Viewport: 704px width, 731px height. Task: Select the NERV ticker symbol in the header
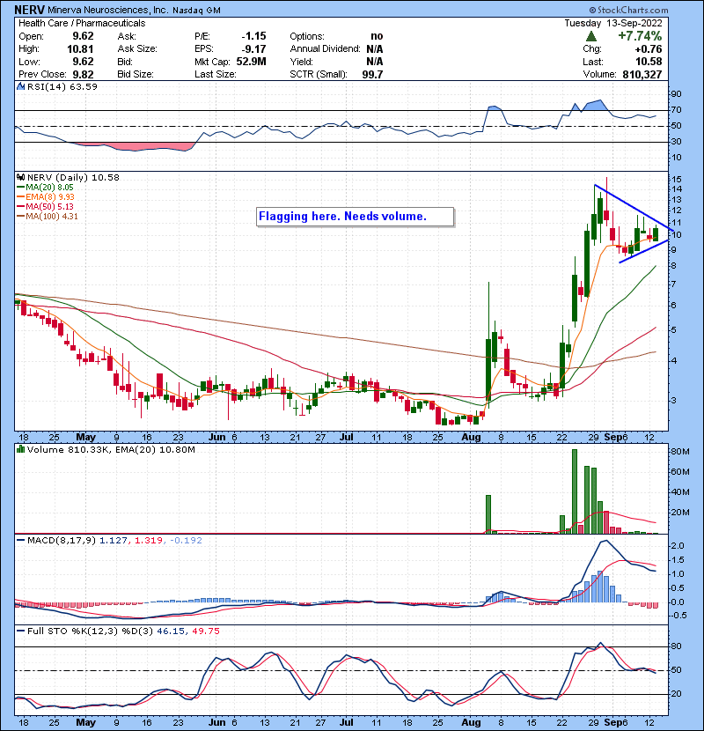[30, 10]
